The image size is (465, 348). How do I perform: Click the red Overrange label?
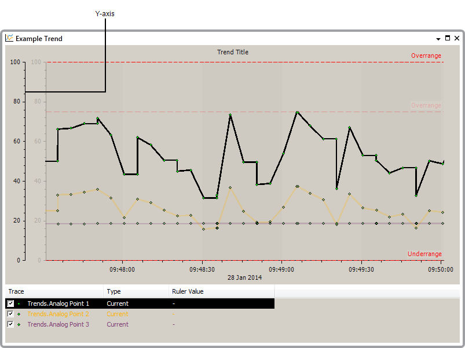pyautogui.click(x=426, y=55)
